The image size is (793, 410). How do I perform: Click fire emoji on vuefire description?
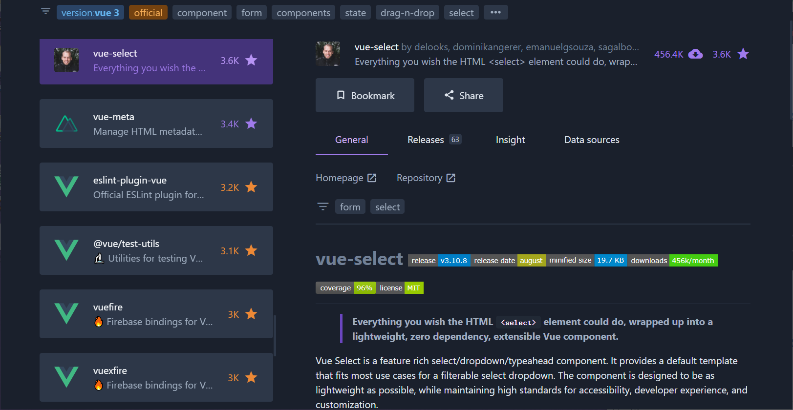point(99,322)
